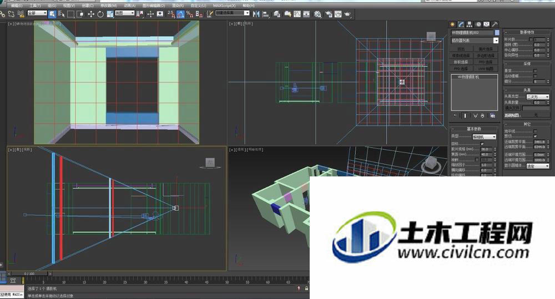Image resolution: width=555 pixels, height=299 pixels.
Task: Activate the Select and Move tool
Action: click(91, 14)
